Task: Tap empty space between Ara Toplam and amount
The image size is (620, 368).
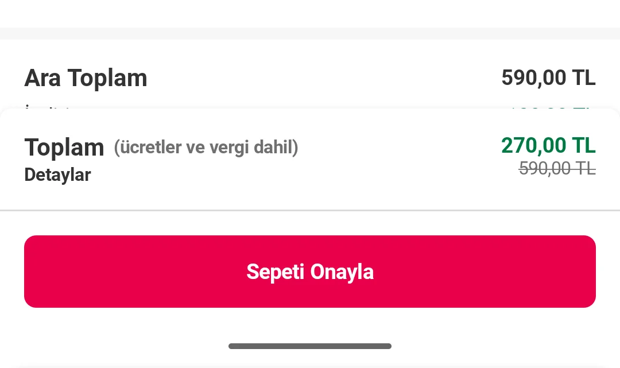Action: pyautogui.click(x=321, y=78)
